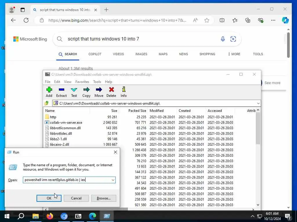Screen dimensions: 297x222
Task: Go up one folder level in 7-Zip
Action: pyautogui.click(x=47, y=103)
